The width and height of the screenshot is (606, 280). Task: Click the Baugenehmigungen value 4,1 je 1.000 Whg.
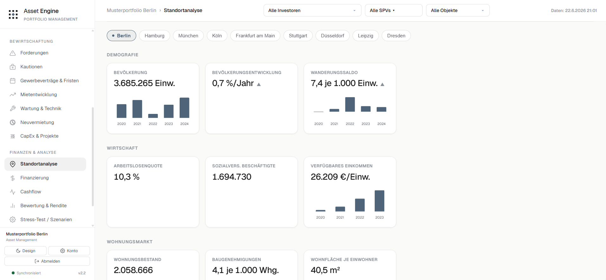[x=246, y=270]
